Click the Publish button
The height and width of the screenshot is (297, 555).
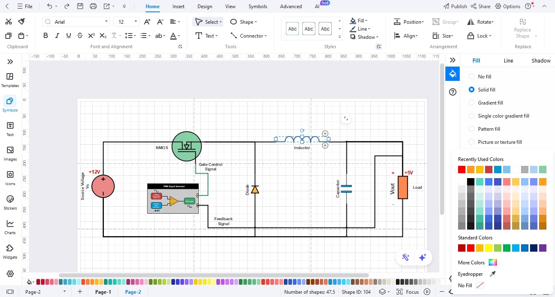[455, 6]
